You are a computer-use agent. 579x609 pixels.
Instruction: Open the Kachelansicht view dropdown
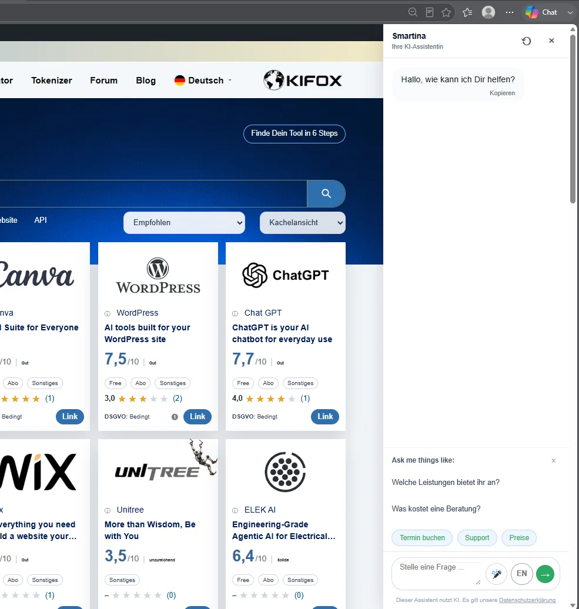[x=303, y=223]
